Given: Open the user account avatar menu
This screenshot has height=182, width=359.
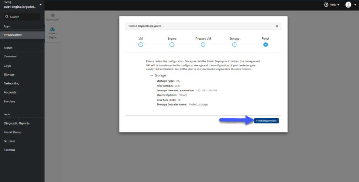Looking at the screenshot, I should 350,5.
